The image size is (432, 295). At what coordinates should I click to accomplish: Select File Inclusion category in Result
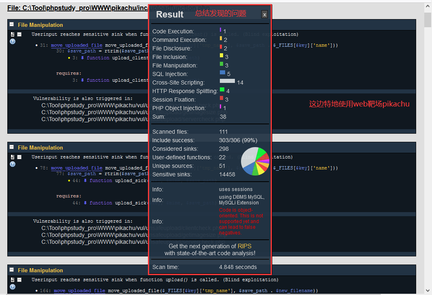(x=170, y=57)
